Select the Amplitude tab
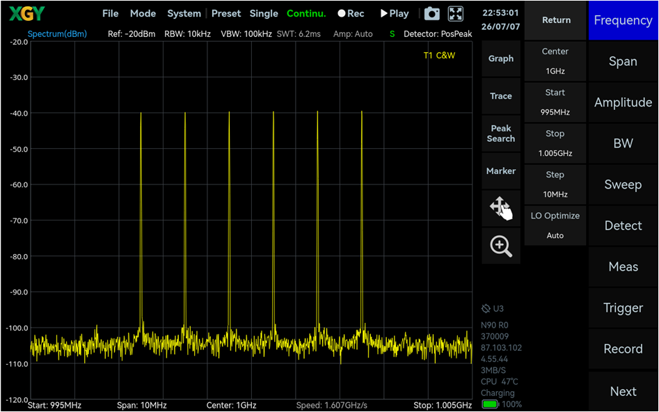Viewport: 659px width, 412px height. [x=624, y=102]
